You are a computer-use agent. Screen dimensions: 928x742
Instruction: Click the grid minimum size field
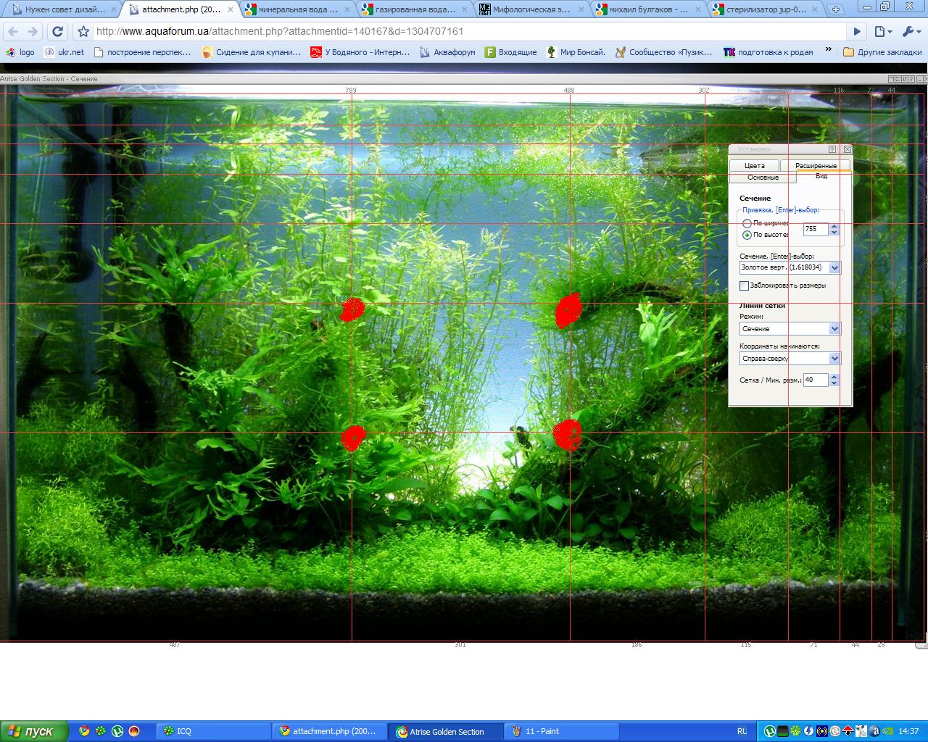(x=815, y=380)
